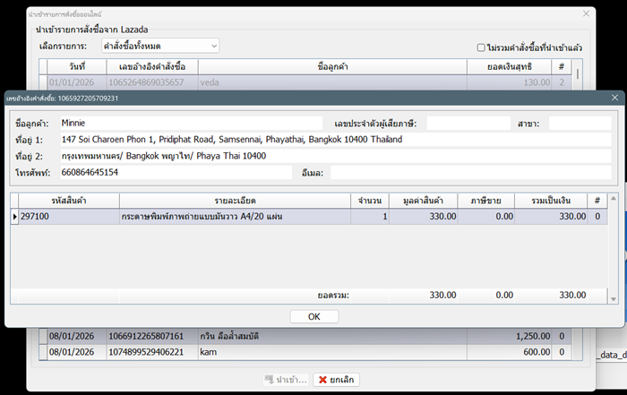
Task: Close the Lazada import dialog window
Action: pyautogui.click(x=587, y=13)
